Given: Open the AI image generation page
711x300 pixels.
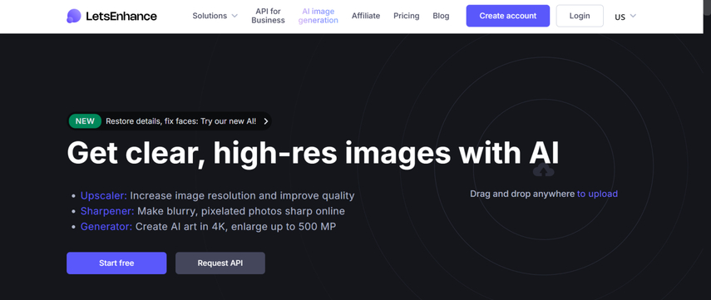Looking at the screenshot, I should tap(318, 16).
